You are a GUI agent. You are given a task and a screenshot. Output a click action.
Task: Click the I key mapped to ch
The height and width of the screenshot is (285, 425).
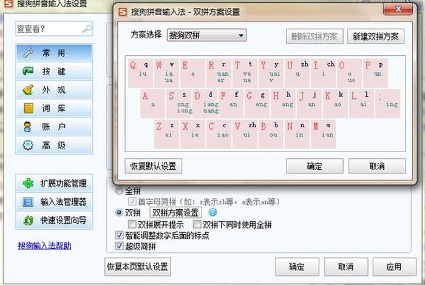[x=323, y=73]
